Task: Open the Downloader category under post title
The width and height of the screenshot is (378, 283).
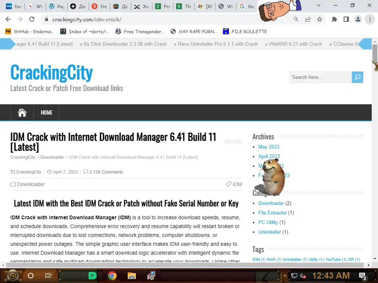Action: pyautogui.click(x=31, y=184)
